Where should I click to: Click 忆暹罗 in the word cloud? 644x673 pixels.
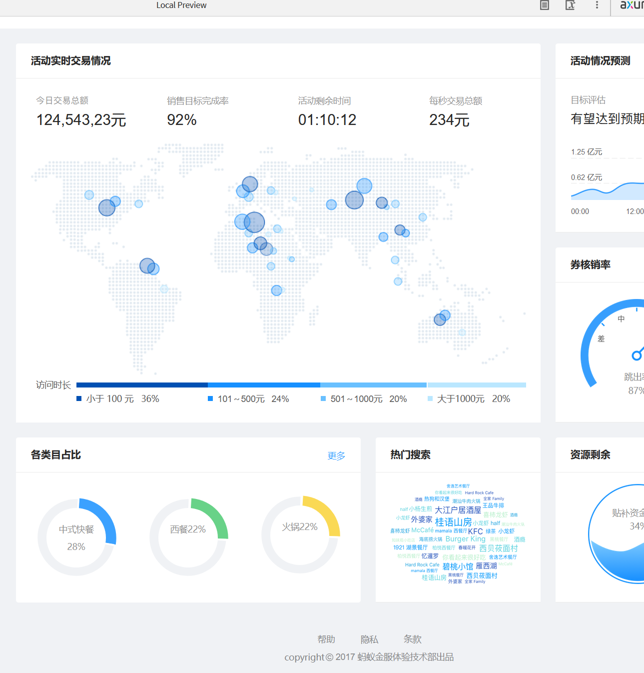430,556
